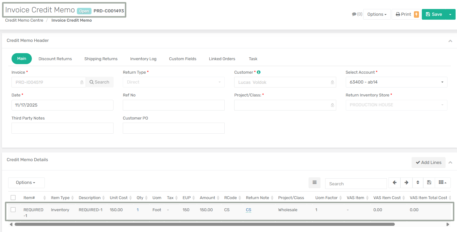Click the Add Lines button
This screenshot has width=457, height=232.
(428, 163)
